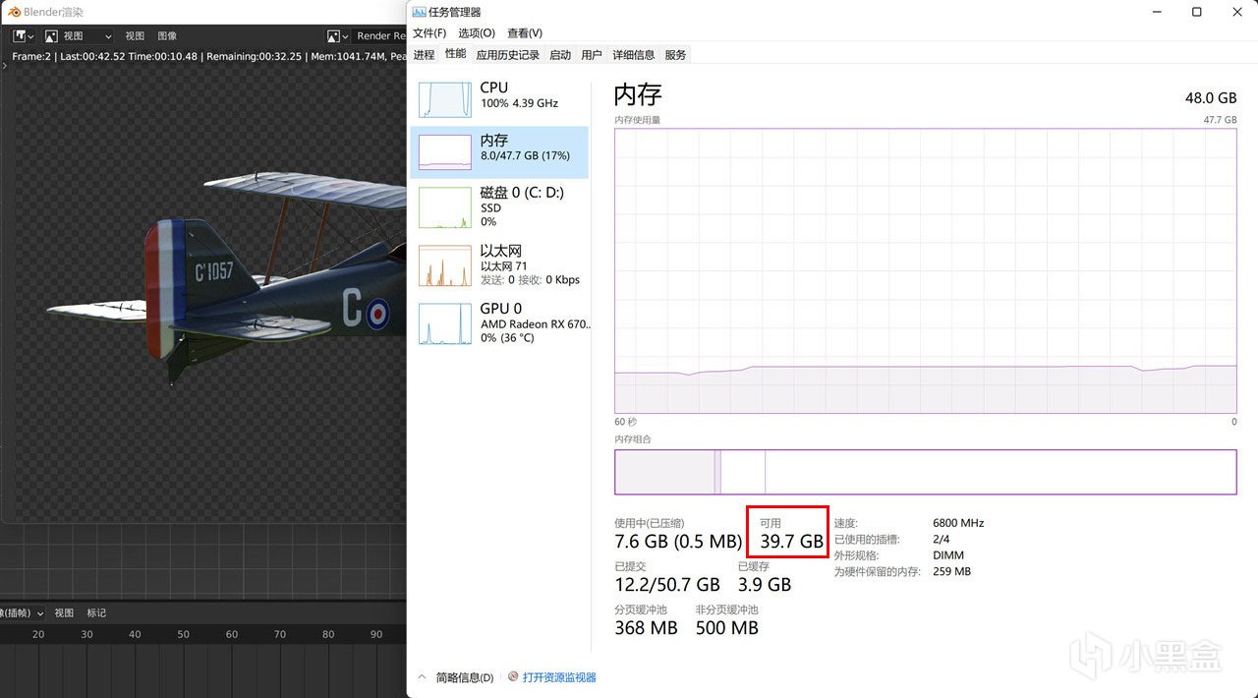Viewport: 1258px width, 698px height.
Task: Open the image browse dropdown beside Render Result
Action: [x=339, y=35]
